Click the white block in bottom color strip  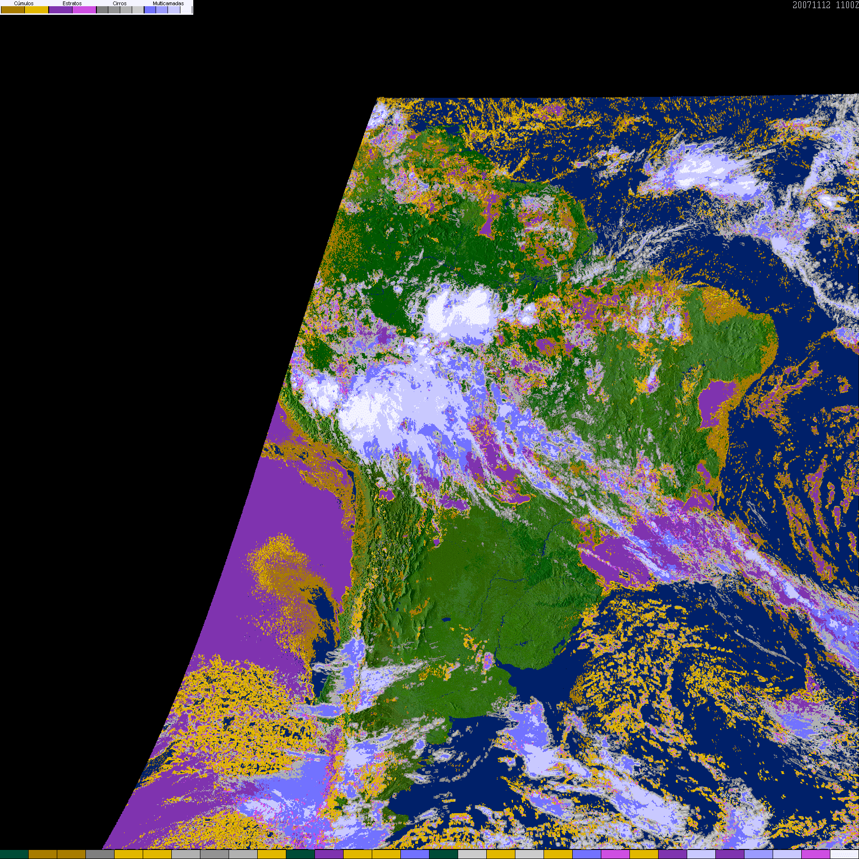845,854
